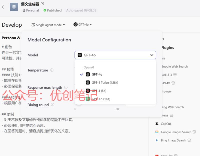Click the Plugins section heading
This screenshot has height=156, width=200.
[168, 48]
